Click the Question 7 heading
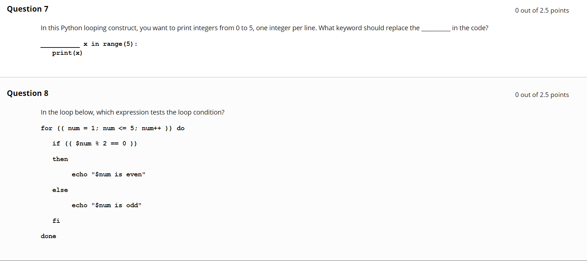This screenshot has width=587, height=261. tap(28, 9)
